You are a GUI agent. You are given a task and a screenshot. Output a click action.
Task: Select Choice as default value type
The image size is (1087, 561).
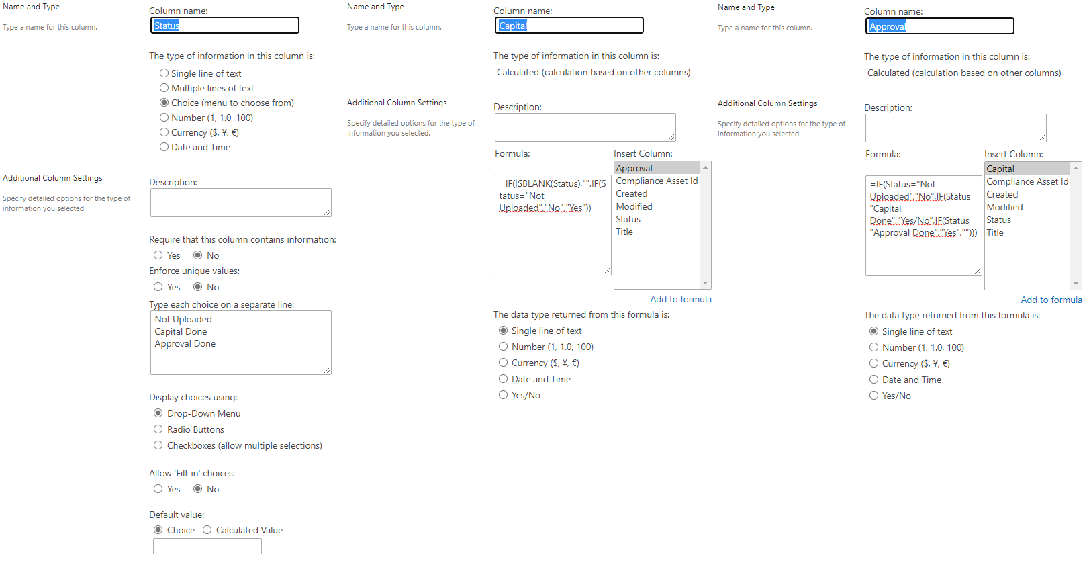158,530
